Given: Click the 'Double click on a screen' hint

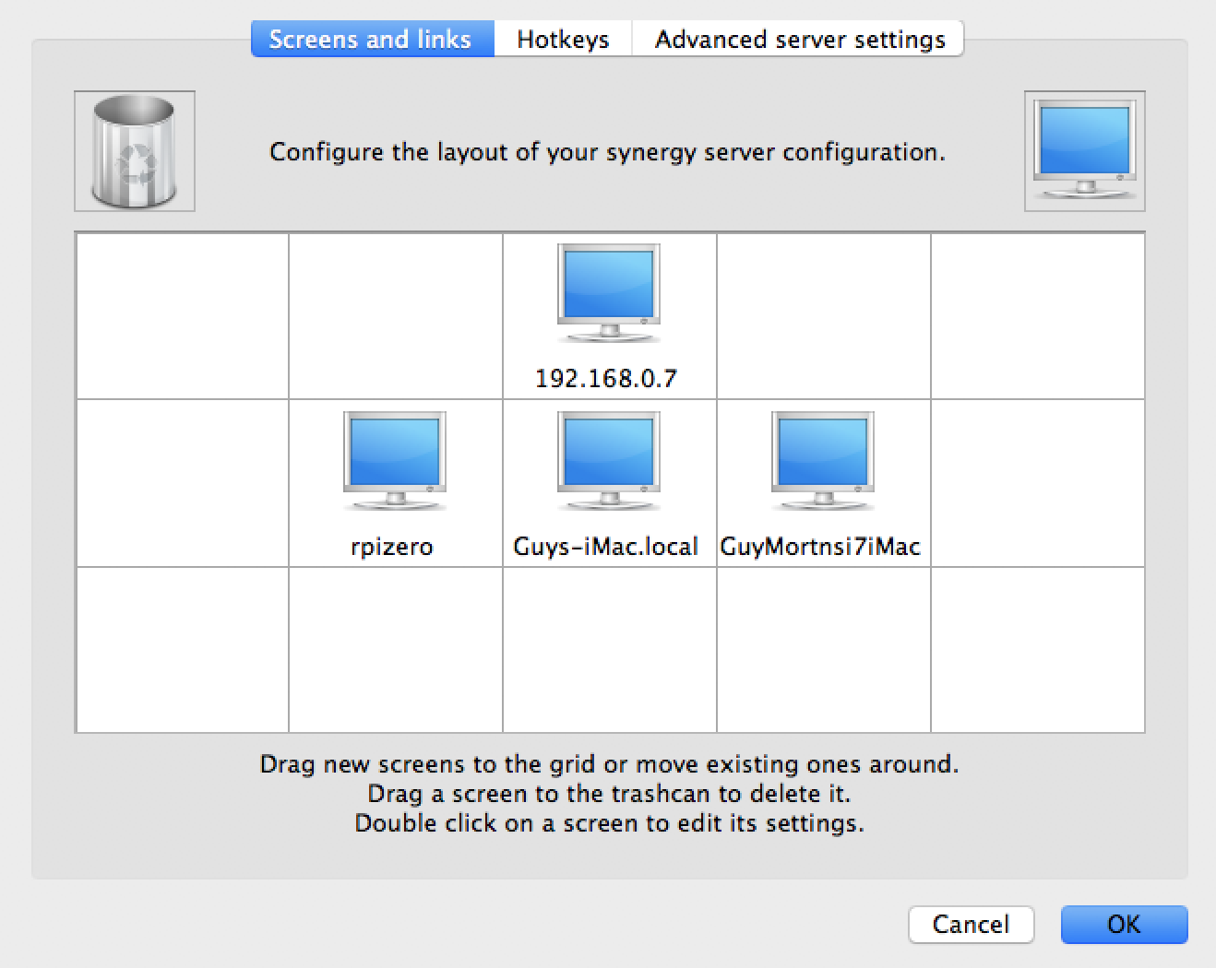Looking at the screenshot, I should (609, 823).
